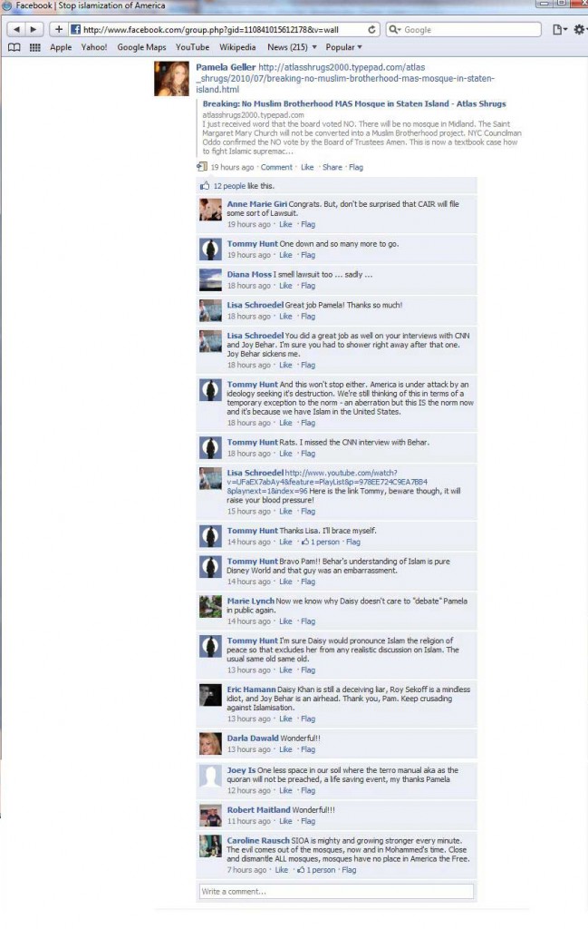Open the Top Sites grid icon
The height and width of the screenshot is (929, 588).
[35, 47]
